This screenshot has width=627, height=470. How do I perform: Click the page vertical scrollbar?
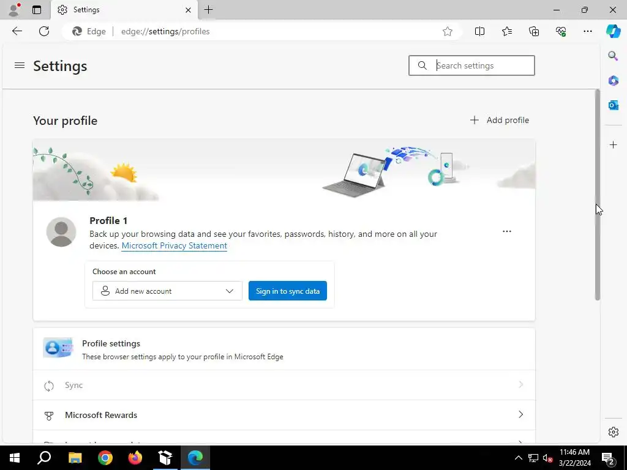point(598,195)
